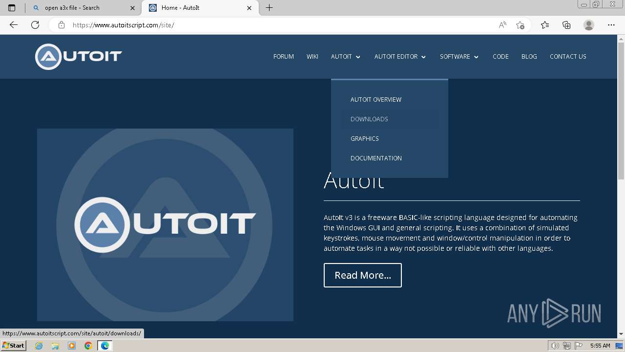
Task: Choose DOCUMENTATION from the AutoIt dropdown
Action: click(x=376, y=158)
